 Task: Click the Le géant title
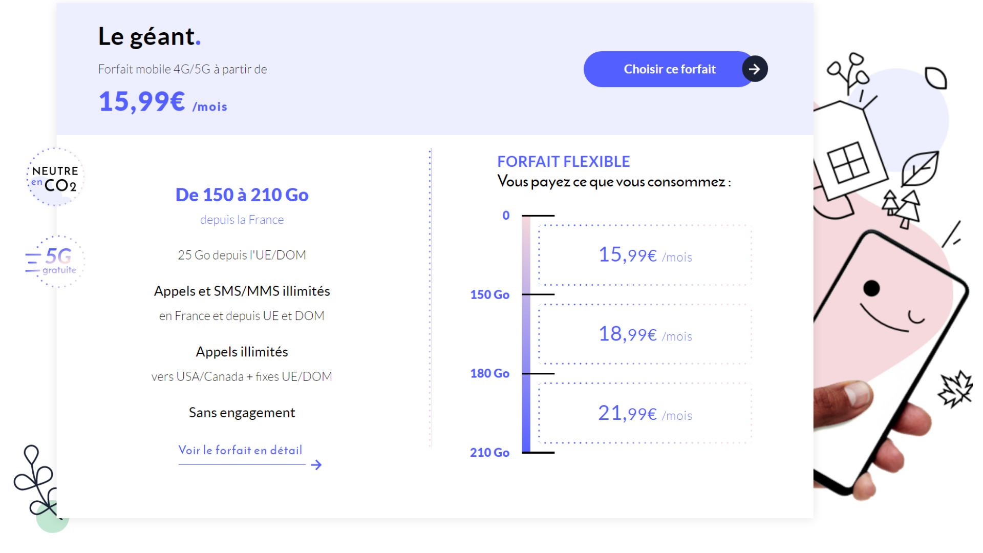click(x=149, y=37)
